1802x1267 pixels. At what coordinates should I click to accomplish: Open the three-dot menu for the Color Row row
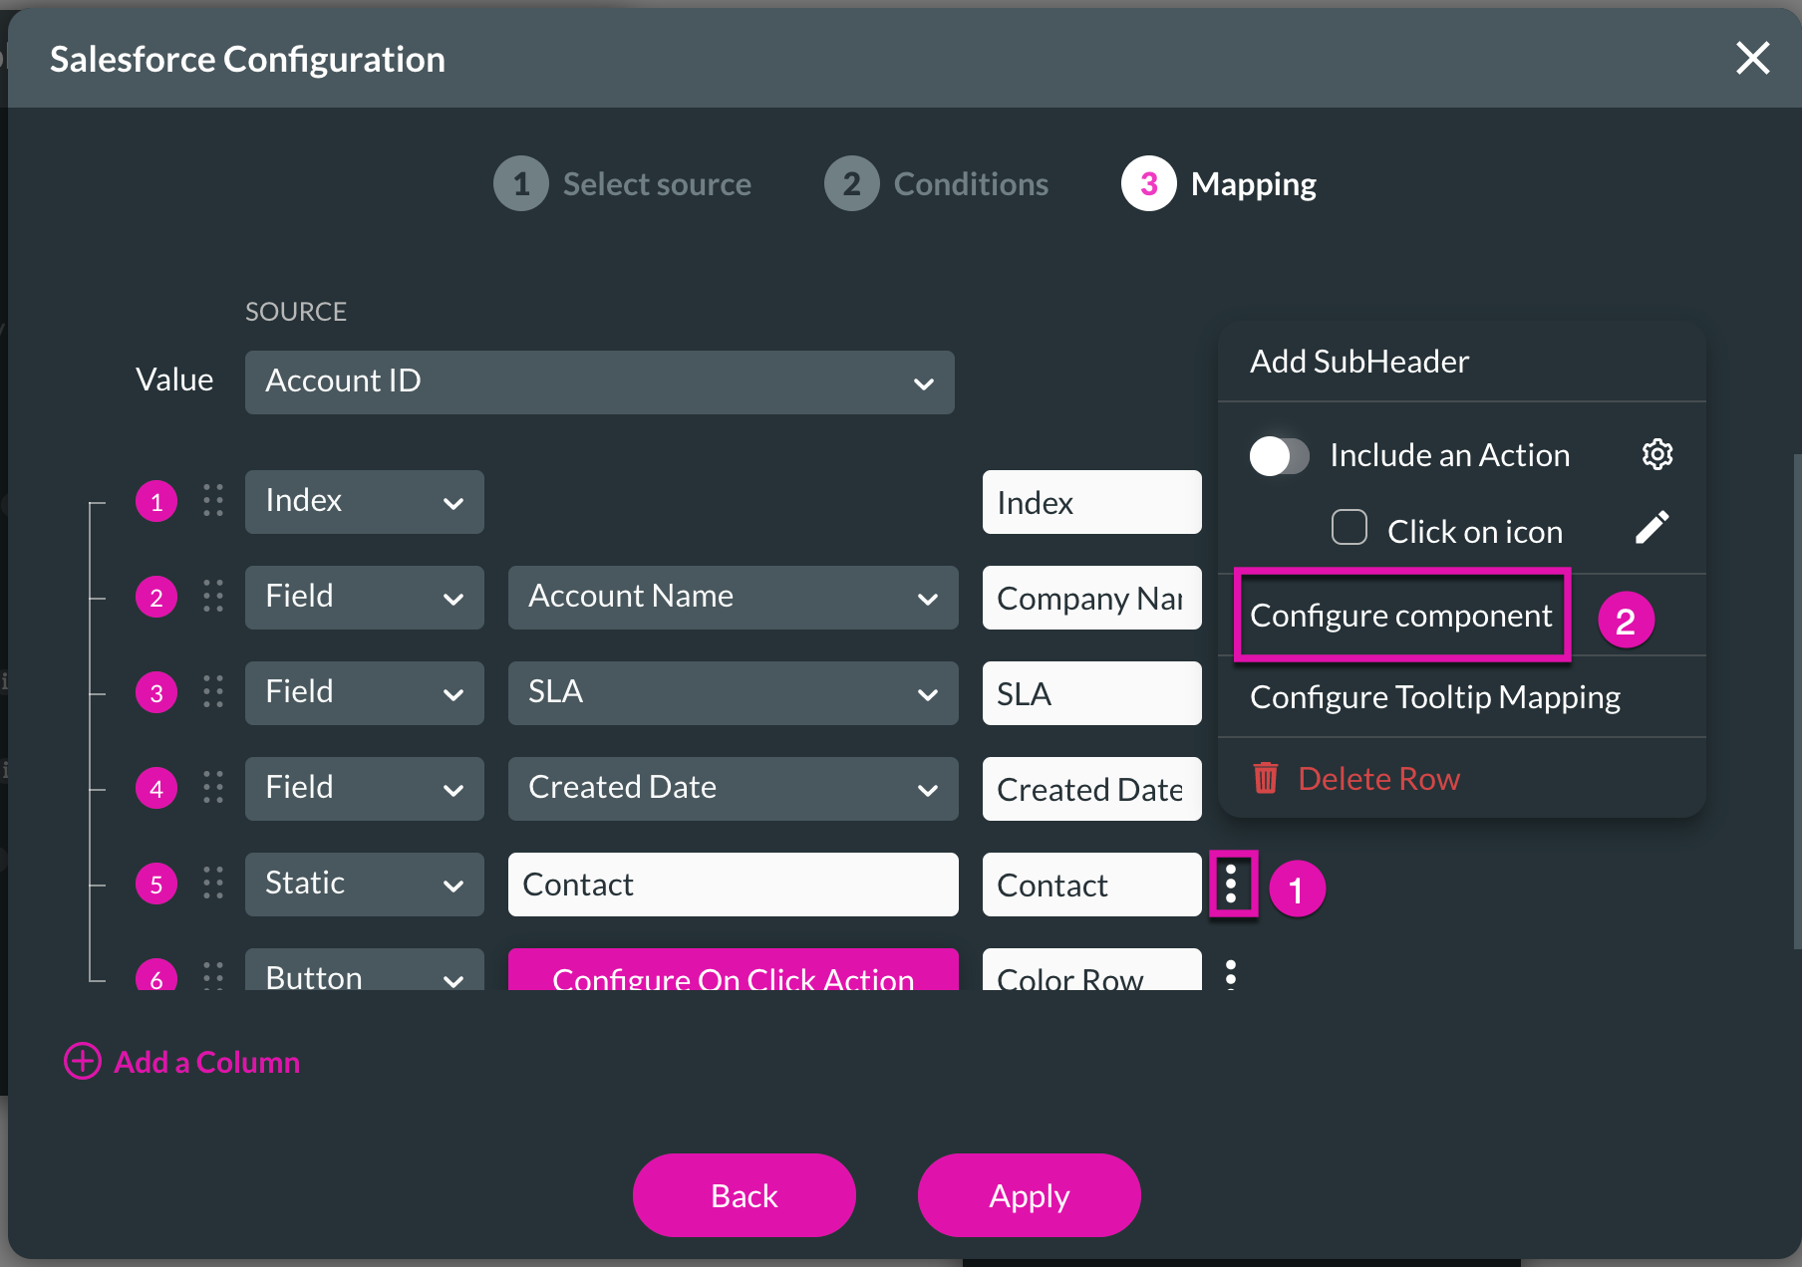pyautogui.click(x=1232, y=973)
